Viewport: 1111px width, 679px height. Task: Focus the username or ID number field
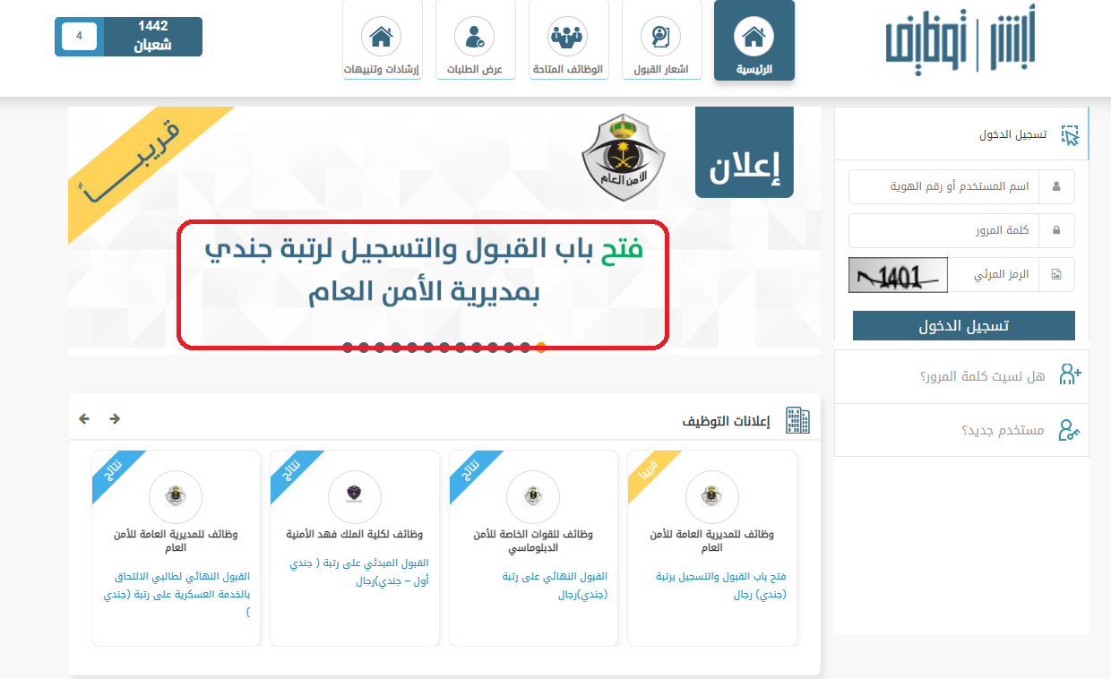944,187
